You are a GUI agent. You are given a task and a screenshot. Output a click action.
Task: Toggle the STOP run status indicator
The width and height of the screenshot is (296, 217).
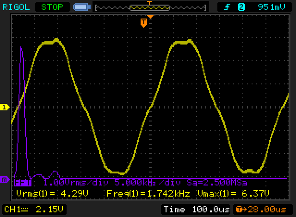[52, 7]
